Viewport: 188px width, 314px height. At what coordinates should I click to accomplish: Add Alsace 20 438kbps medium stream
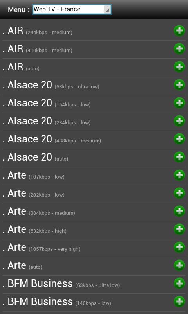[179, 139]
